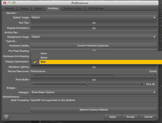
Task: Select None in the dropdown list
Action: (x=43, y=53)
